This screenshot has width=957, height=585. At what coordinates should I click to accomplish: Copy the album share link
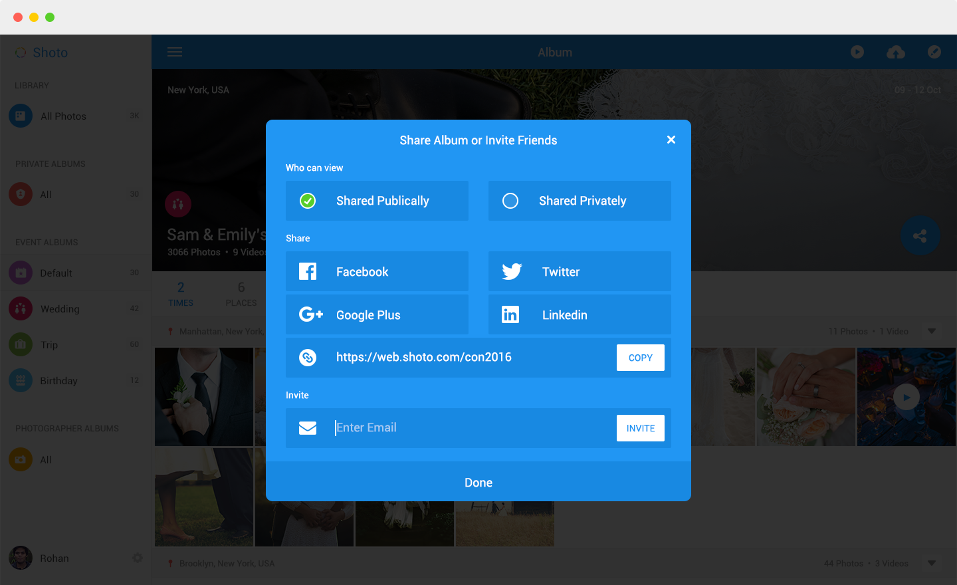pyautogui.click(x=641, y=358)
